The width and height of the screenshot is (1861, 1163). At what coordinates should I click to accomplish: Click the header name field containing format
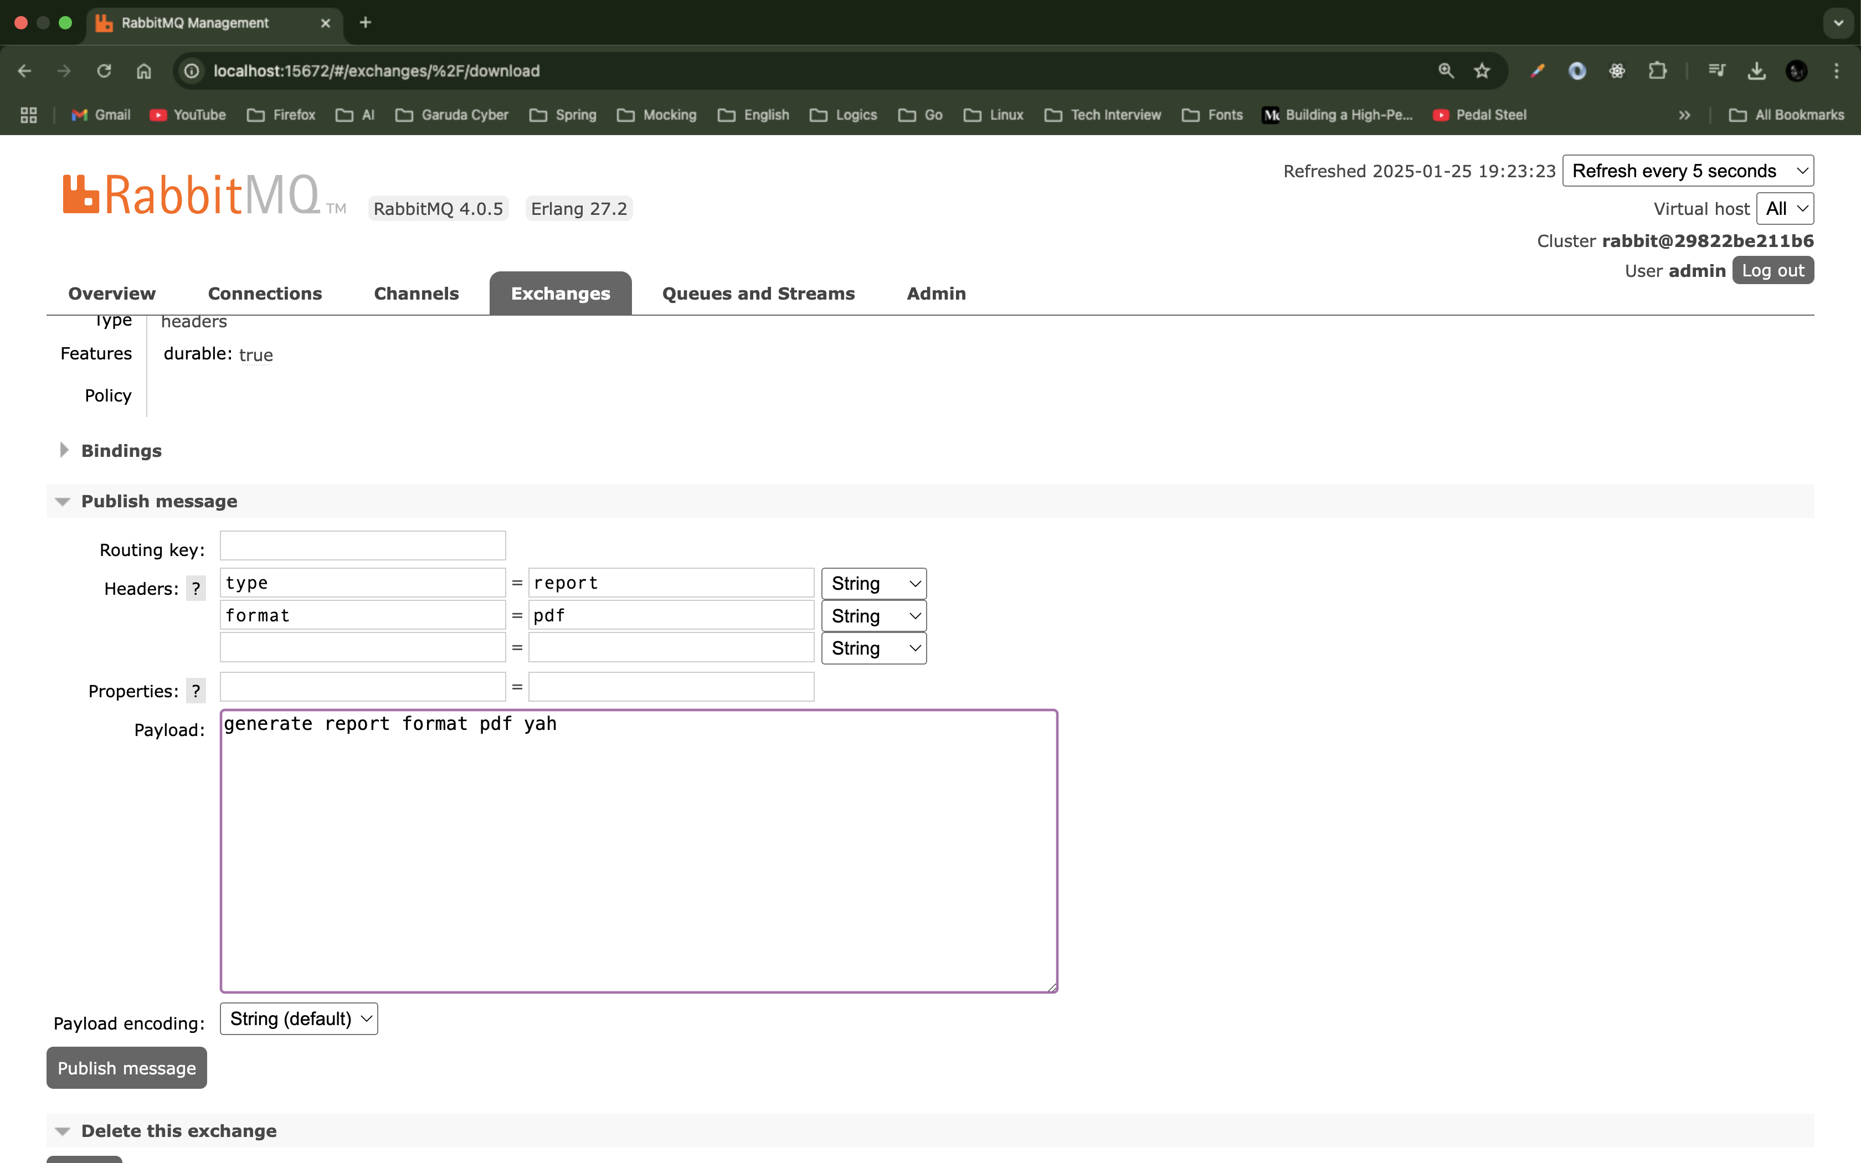(x=363, y=615)
